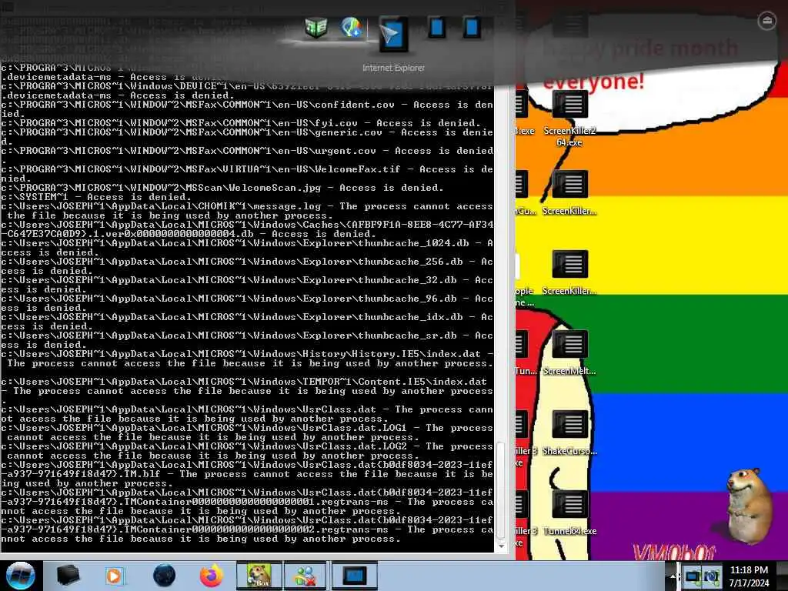This screenshot has height=591, width=788.
Task: Click the green cube dock icon
Action: (316, 27)
